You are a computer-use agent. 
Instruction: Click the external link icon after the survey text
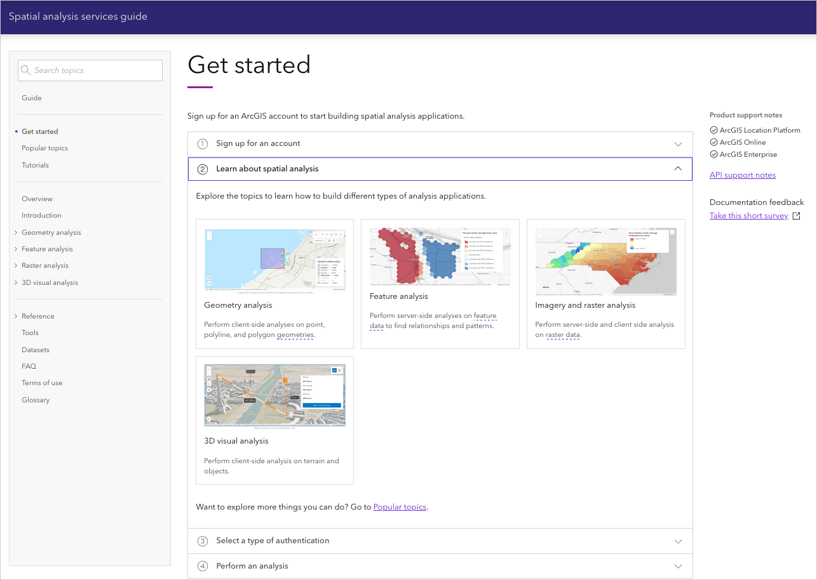(796, 215)
